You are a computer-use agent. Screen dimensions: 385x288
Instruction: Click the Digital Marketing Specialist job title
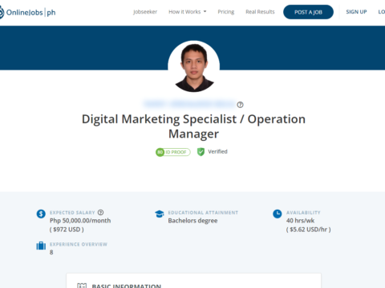[x=193, y=126]
